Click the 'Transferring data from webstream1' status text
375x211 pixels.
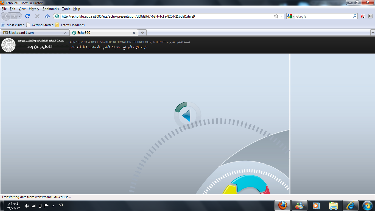[36, 197]
